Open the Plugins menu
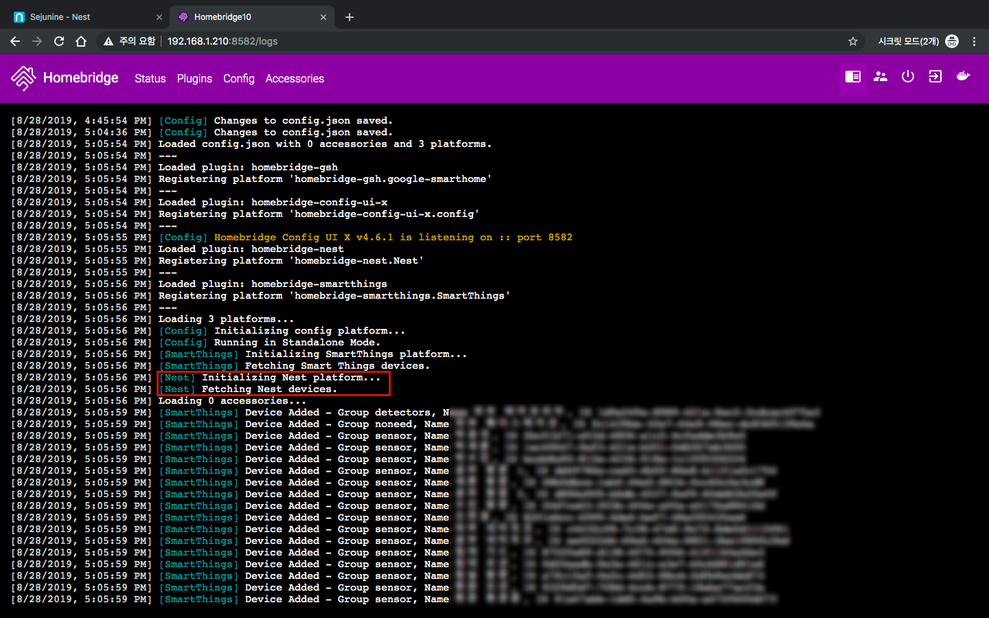The height and width of the screenshot is (618, 989). click(x=194, y=79)
